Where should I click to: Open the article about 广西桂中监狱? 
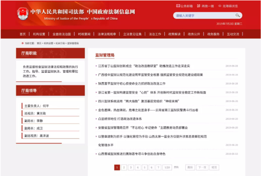pyautogui.click(x=150, y=75)
